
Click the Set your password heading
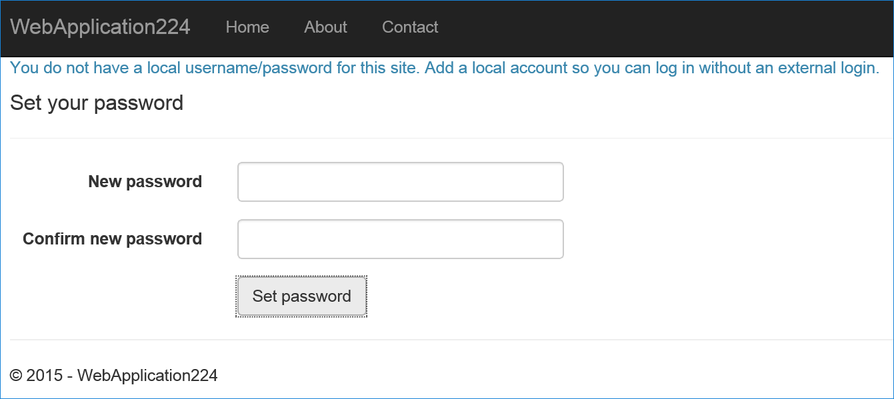pos(96,103)
